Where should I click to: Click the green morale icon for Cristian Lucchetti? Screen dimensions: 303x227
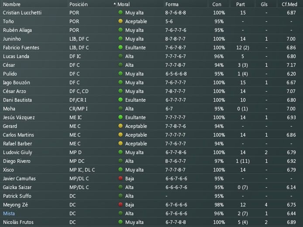click(x=121, y=13)
